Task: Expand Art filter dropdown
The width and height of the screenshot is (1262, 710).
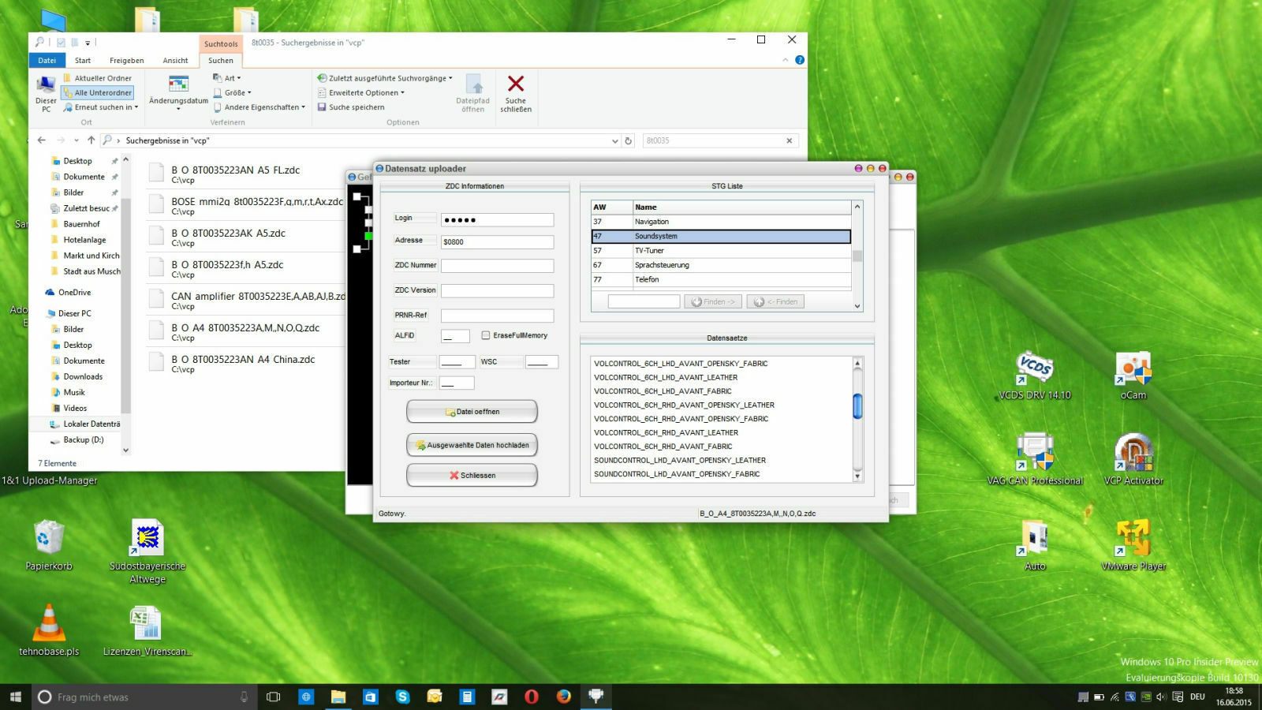Action: click(x=227, y=78)
